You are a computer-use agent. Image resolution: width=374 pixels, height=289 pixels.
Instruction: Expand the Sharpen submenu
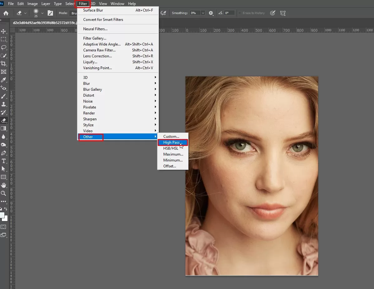coord(118,119)
